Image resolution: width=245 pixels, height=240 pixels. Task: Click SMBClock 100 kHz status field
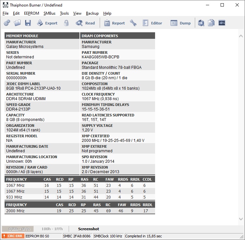click(x=108, y=236)
